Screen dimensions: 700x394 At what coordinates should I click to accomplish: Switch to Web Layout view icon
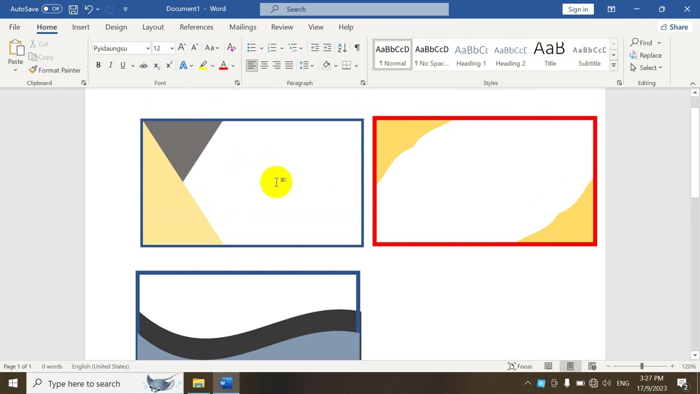point(592,366)
